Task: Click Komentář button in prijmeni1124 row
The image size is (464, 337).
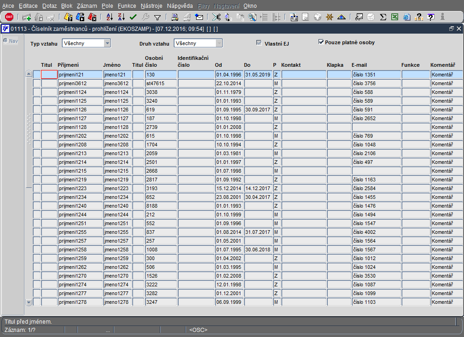Action: (x=447, y=92)
